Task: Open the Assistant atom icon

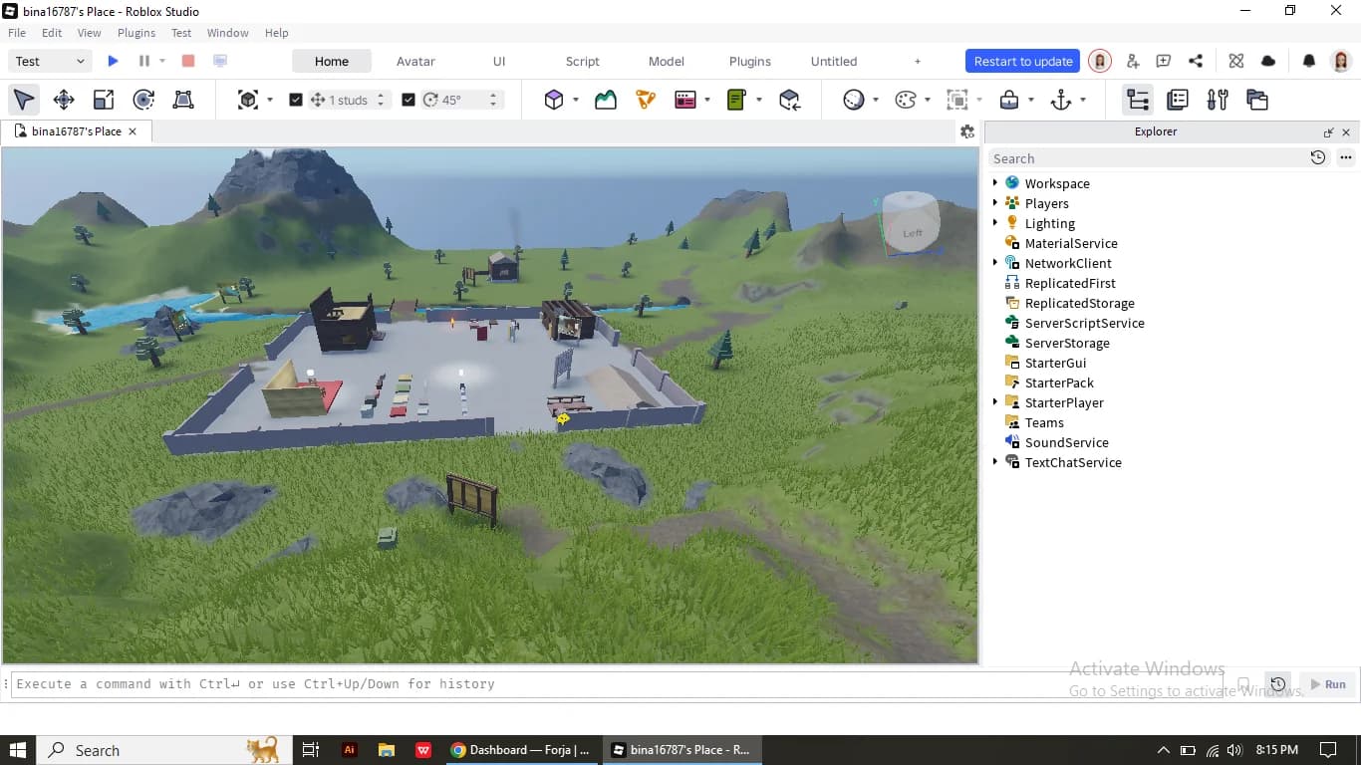Action: click(x=1236, y=61)
